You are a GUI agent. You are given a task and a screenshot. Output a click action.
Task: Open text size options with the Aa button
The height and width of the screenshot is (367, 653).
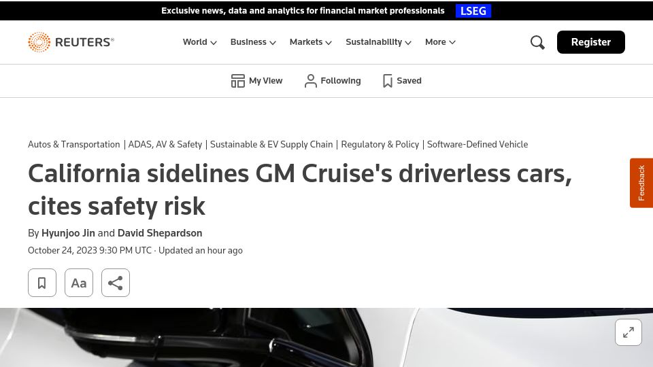coord(79,283)
